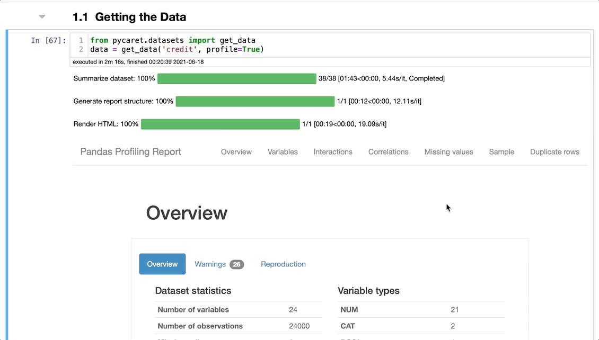Screen dimensions: 599x340
Task: Switch to the Warnings tab
Action: click(210, 264)
